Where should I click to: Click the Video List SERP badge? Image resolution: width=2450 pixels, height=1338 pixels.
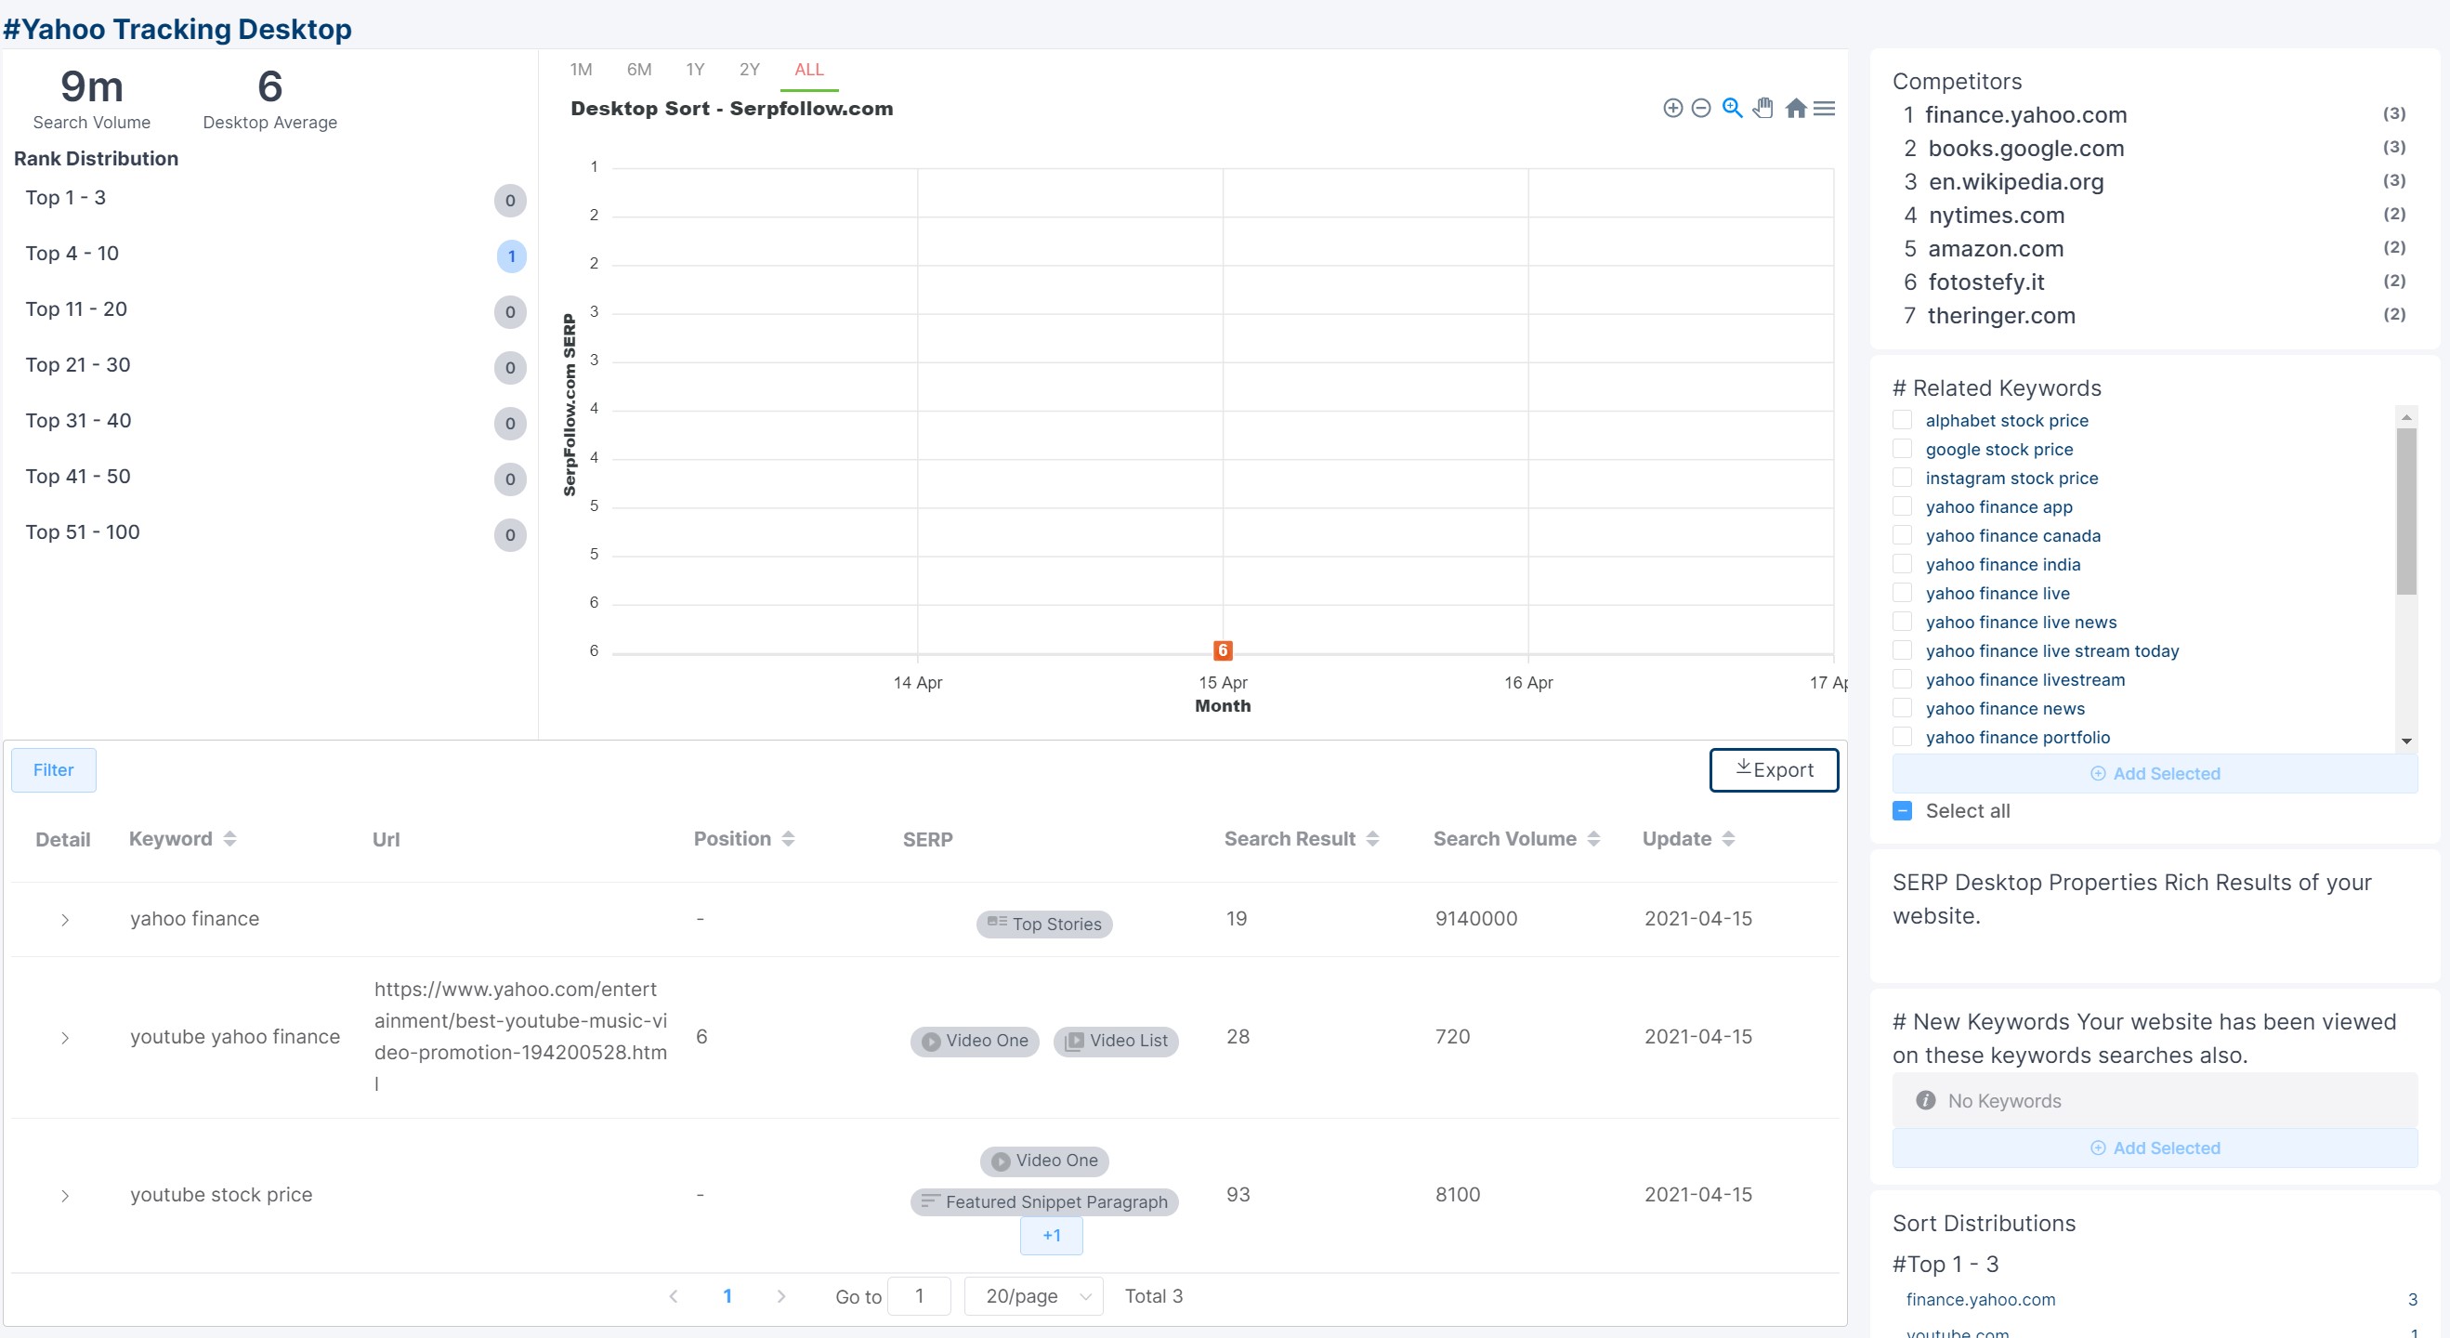point(1117,1042)
